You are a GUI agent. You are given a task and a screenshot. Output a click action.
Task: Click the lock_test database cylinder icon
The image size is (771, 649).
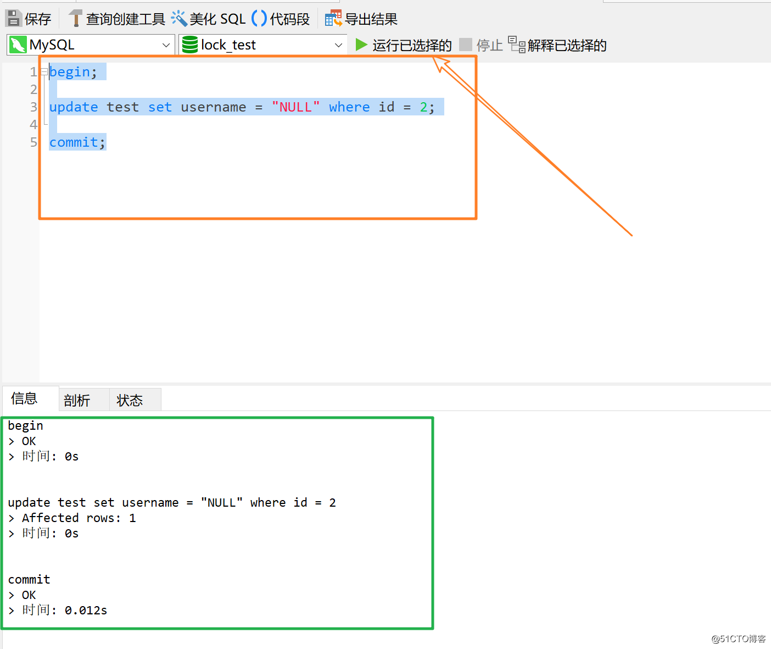pos(190,45)
